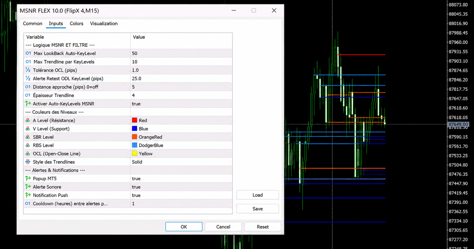Open the Style des Trendlines Solid value
The image size is (474, 249).
[181, 162]
